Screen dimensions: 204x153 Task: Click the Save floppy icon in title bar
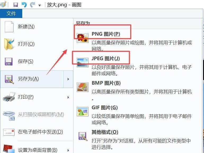(16, 5)
